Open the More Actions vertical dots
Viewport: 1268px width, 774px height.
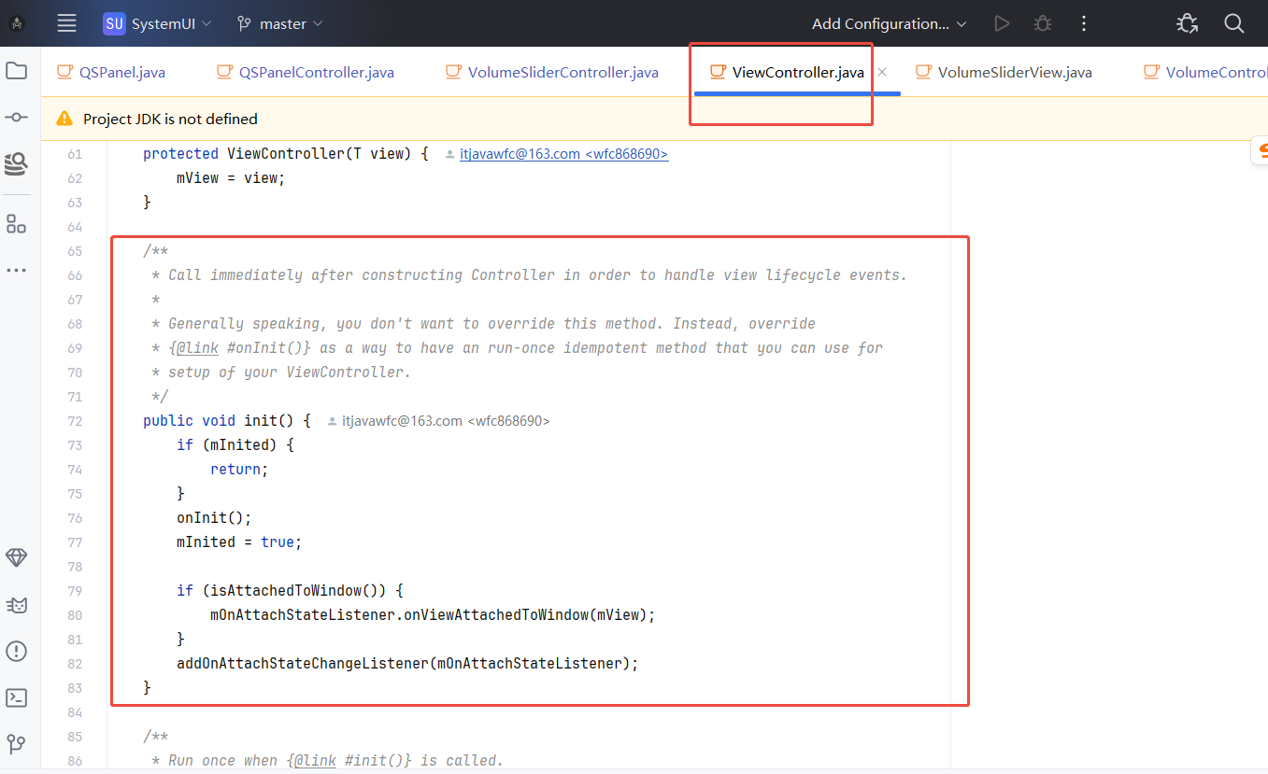pos(1084,23)
